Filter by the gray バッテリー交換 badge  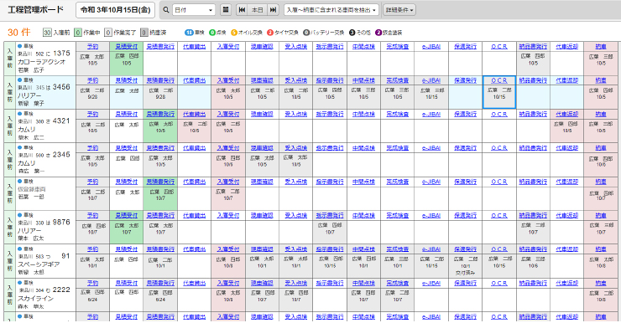324,33
